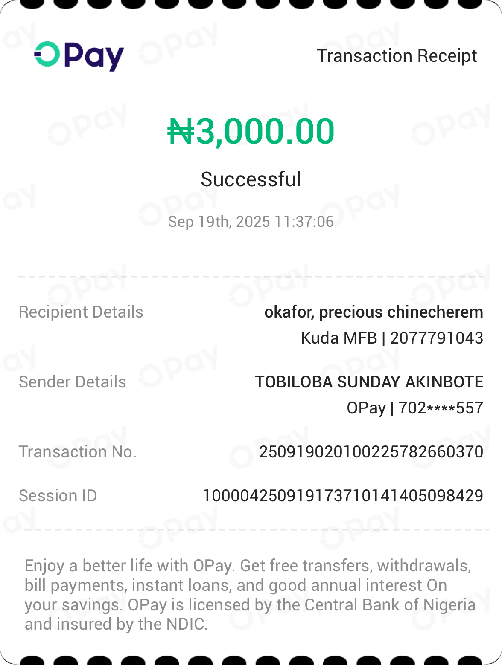Click the Transaction No. label
The width and height of the screenshot is (502, 665).
78,452
